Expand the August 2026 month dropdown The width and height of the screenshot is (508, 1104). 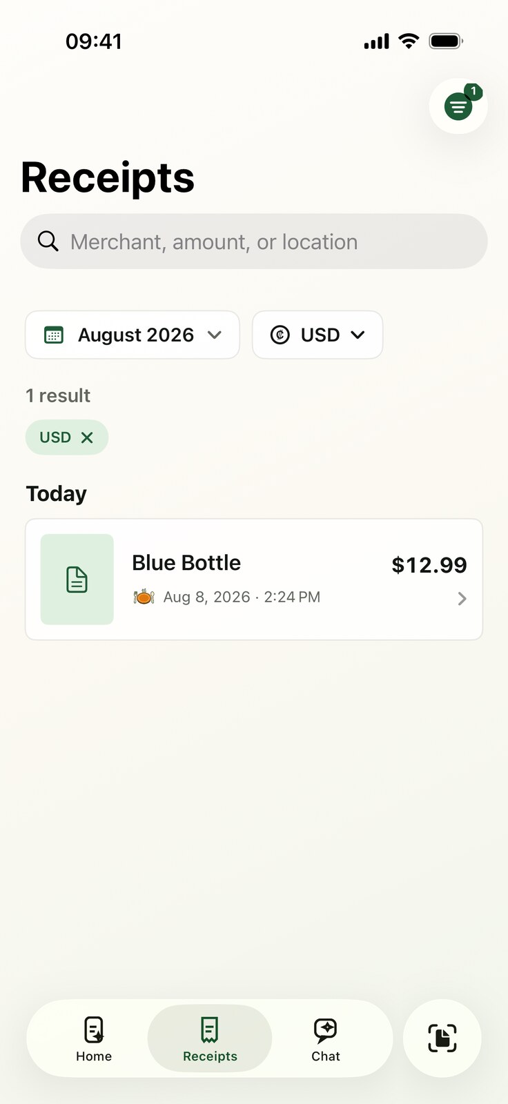(x=133, y=335)
